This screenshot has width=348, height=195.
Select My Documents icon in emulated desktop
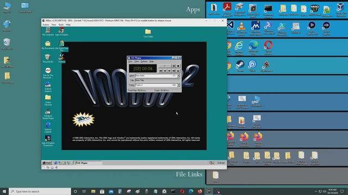point(48,45)
